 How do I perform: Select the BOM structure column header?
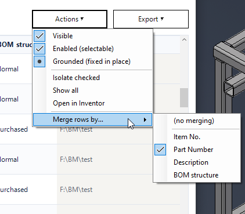tap(16, 45)
